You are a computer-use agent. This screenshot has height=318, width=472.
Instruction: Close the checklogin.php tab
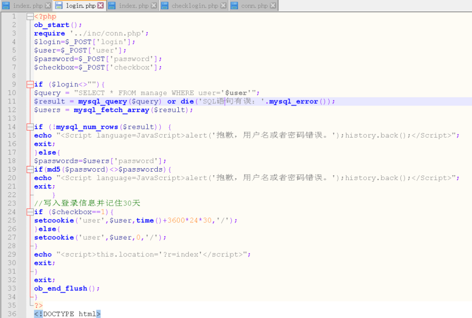point(223,5)
